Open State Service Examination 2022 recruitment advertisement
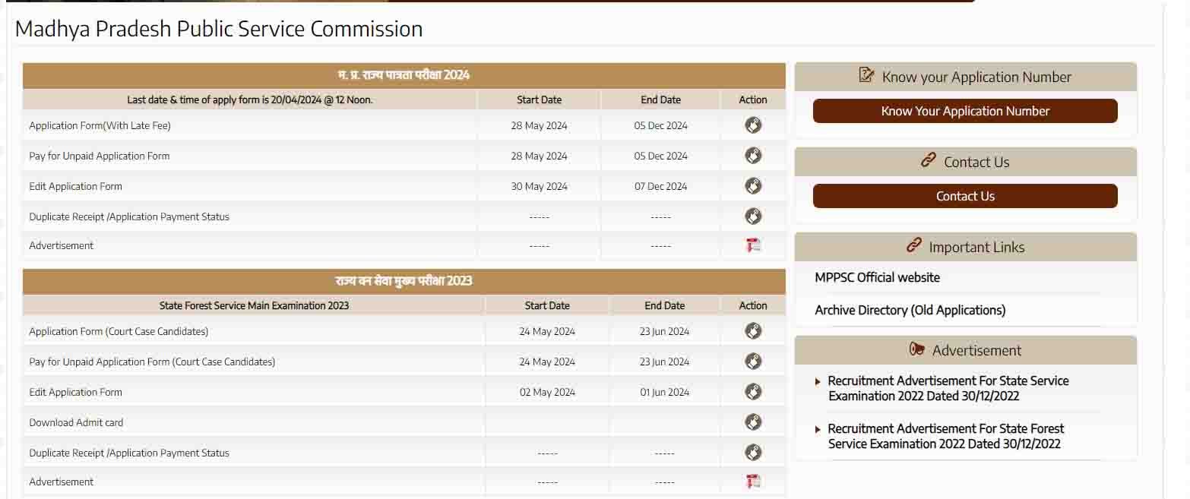 [948, 388]
